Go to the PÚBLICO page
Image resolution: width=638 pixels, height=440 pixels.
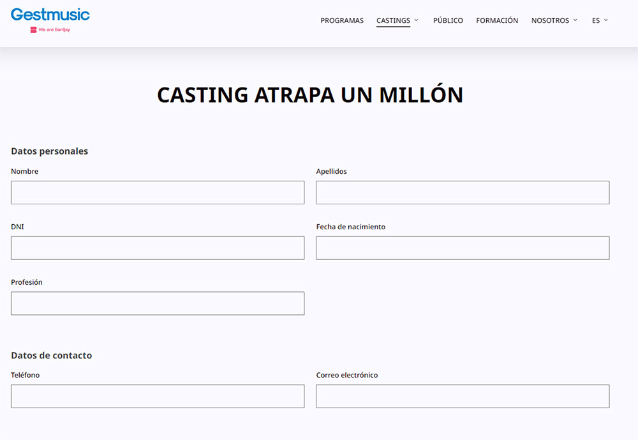448,20
